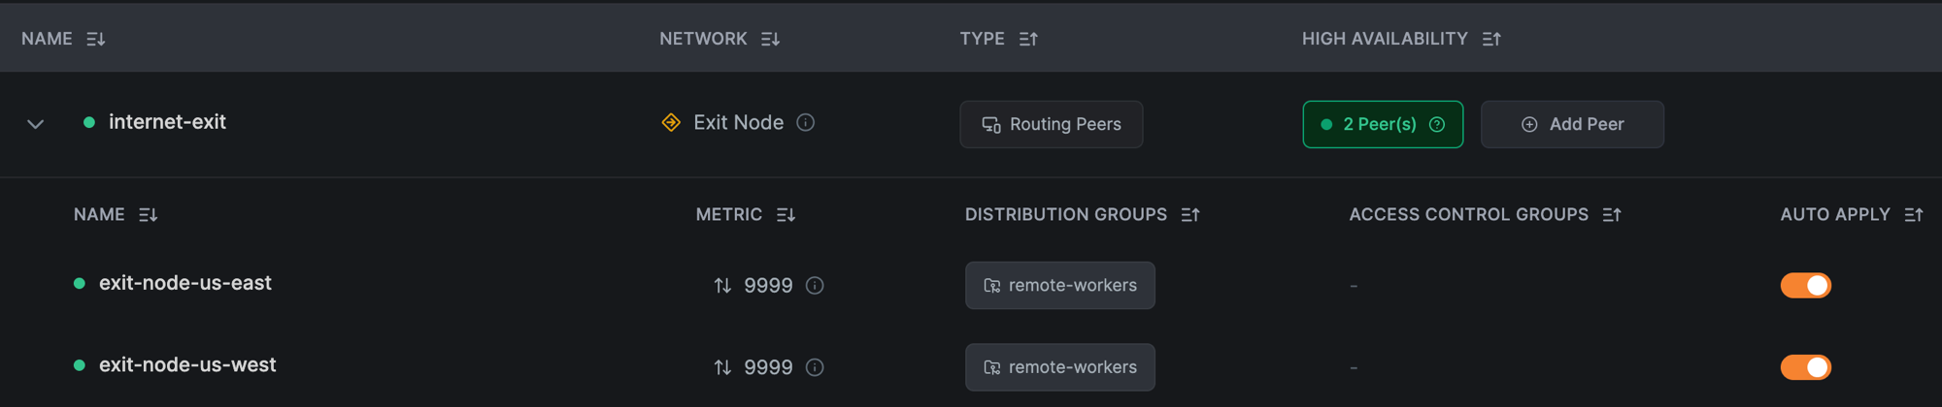Click Add Peer button
Screen dimensions: 1942x407
[1572, 124]
